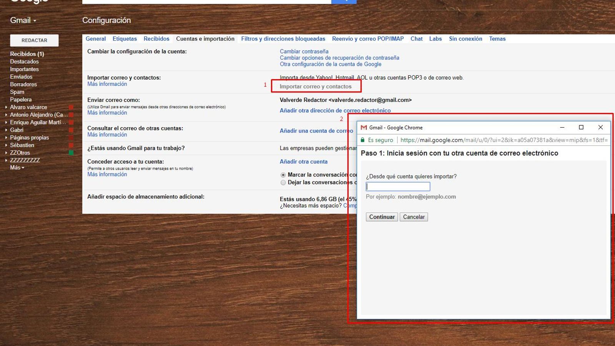The image size is (615, 346).
Task: Click the green 'Es seguro' padlock icon
Action: pos(363,140)
